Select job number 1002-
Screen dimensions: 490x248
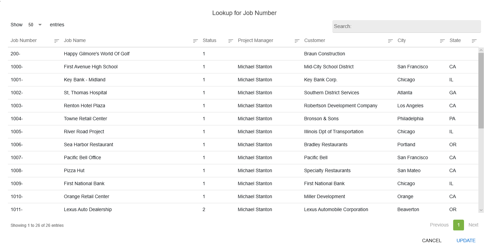pos(17,93)
